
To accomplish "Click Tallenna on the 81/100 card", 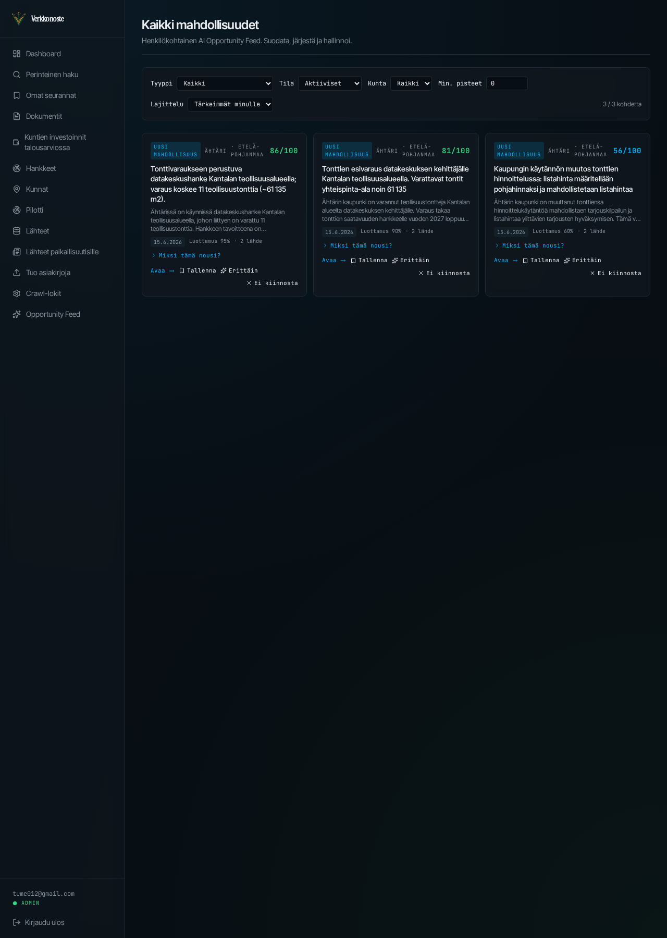I will [369, 260].
